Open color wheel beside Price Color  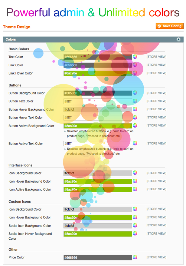click(135, 257)
